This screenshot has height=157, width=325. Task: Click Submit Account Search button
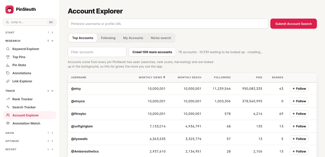(x=293, y=24)
